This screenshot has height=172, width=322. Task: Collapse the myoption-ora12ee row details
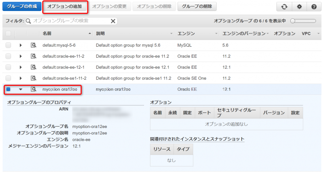click(21, 89)
